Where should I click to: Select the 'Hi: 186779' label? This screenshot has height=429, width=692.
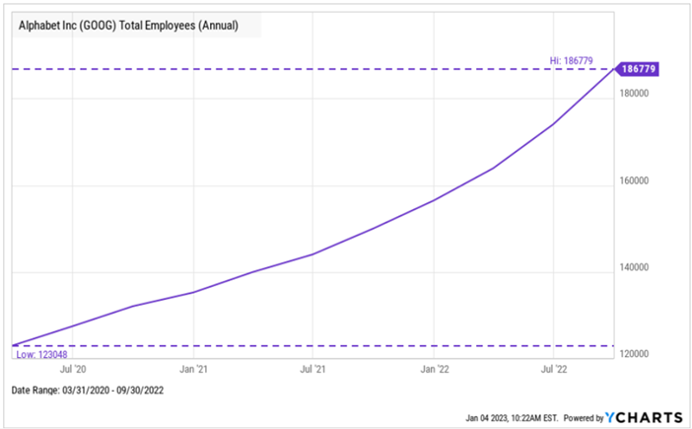click(x=571, y=60)
